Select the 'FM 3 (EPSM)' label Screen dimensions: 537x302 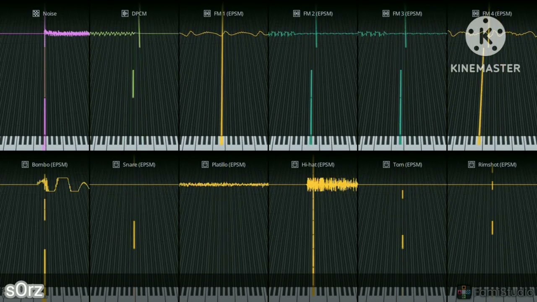click(x=407, y=13)
